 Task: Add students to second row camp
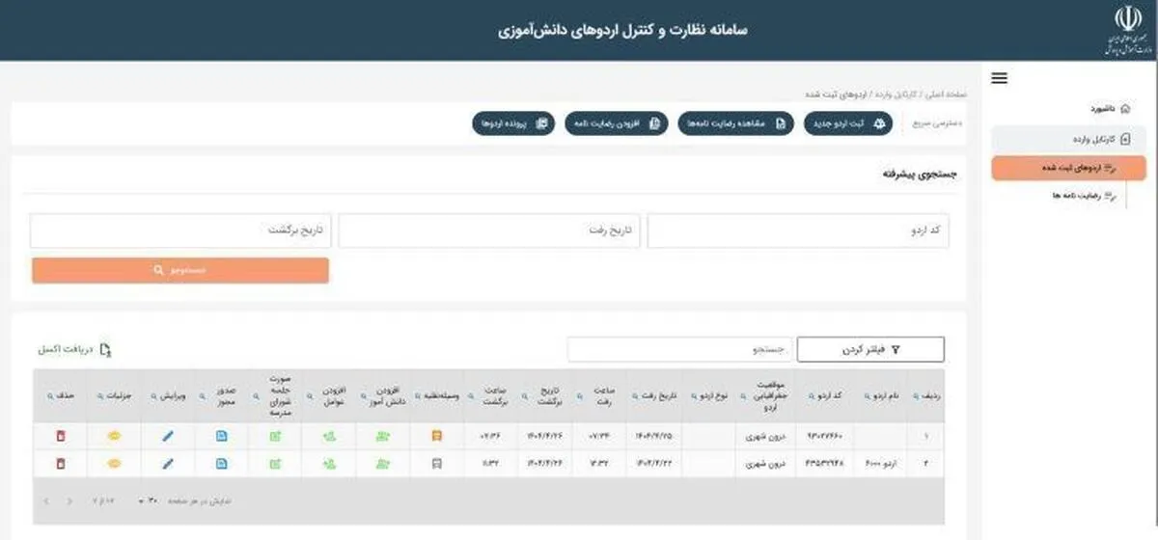tap(382, 464)
